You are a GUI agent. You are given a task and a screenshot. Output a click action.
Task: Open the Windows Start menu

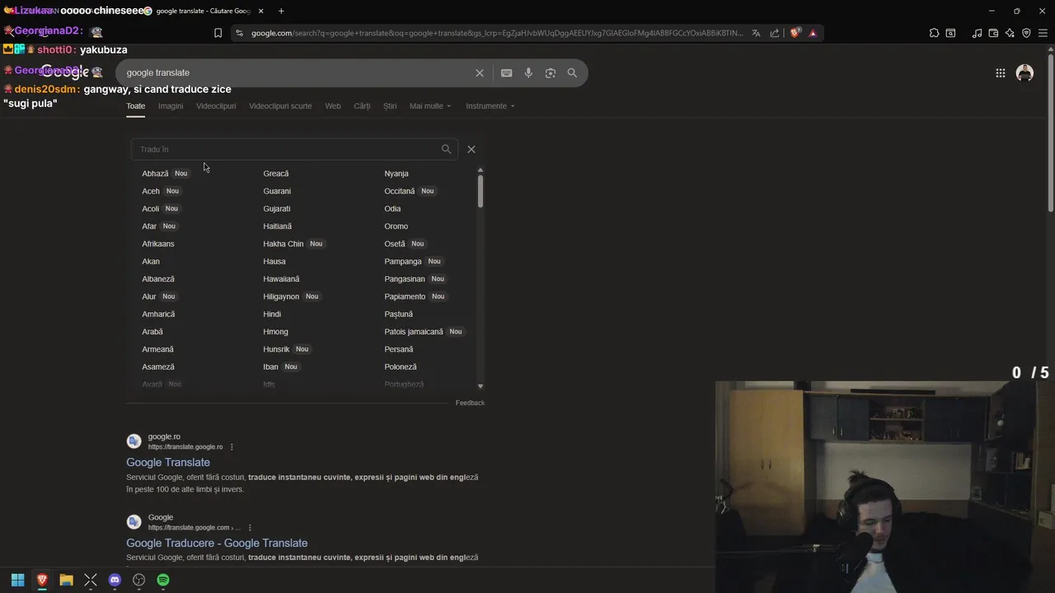(x=17, y=580)
